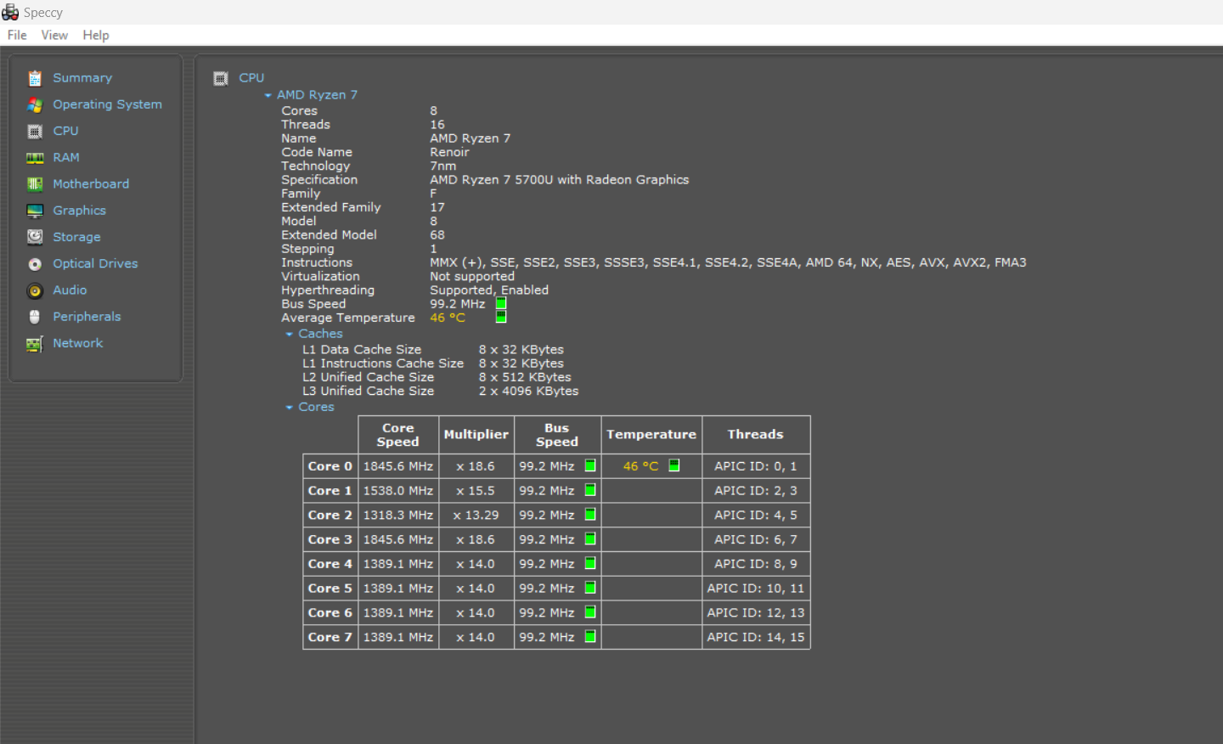The image size is (1223, 744).
Task: Open the Help menu
Action: coord(96,35)
